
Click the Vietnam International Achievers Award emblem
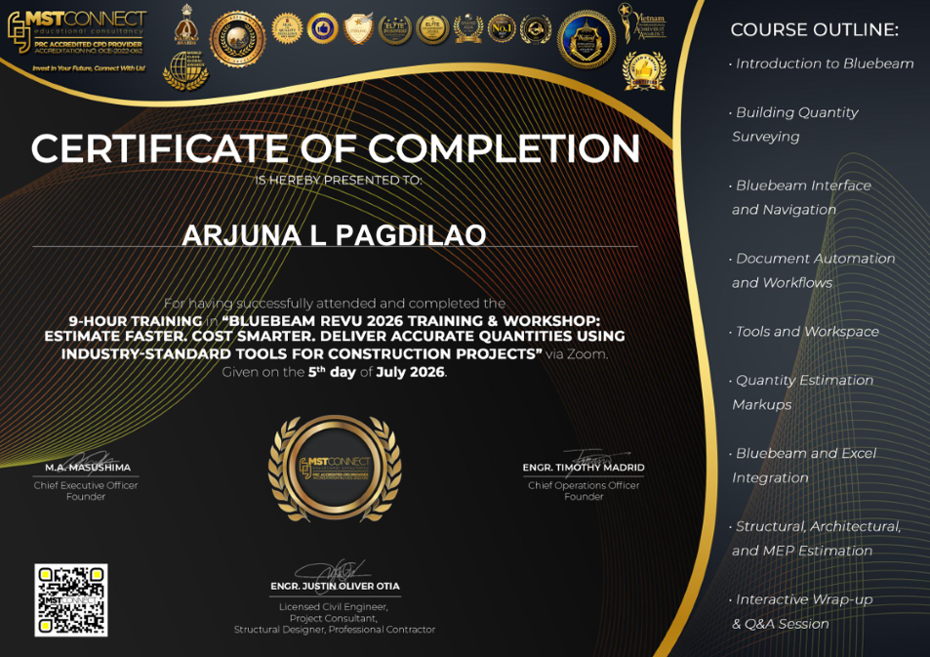click(642, 23)
